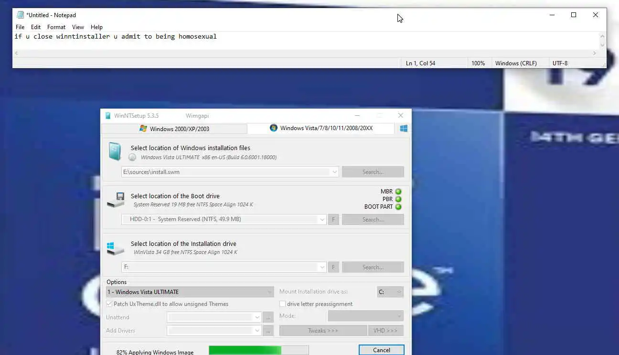
Task: Click the floppy boot drive icon
Action: coord(116,200)
